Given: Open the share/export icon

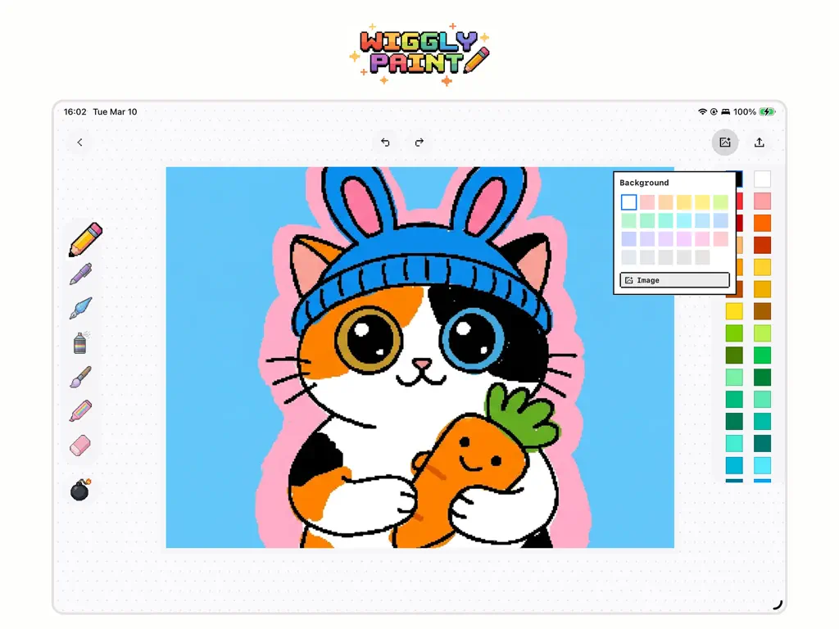Looking at the screenshot, I should [760, 143].
